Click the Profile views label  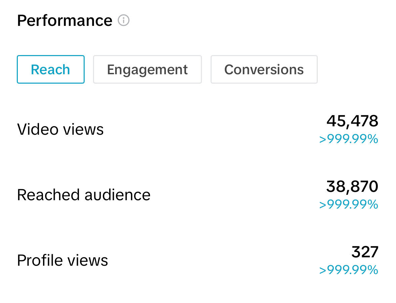point(62,260)
